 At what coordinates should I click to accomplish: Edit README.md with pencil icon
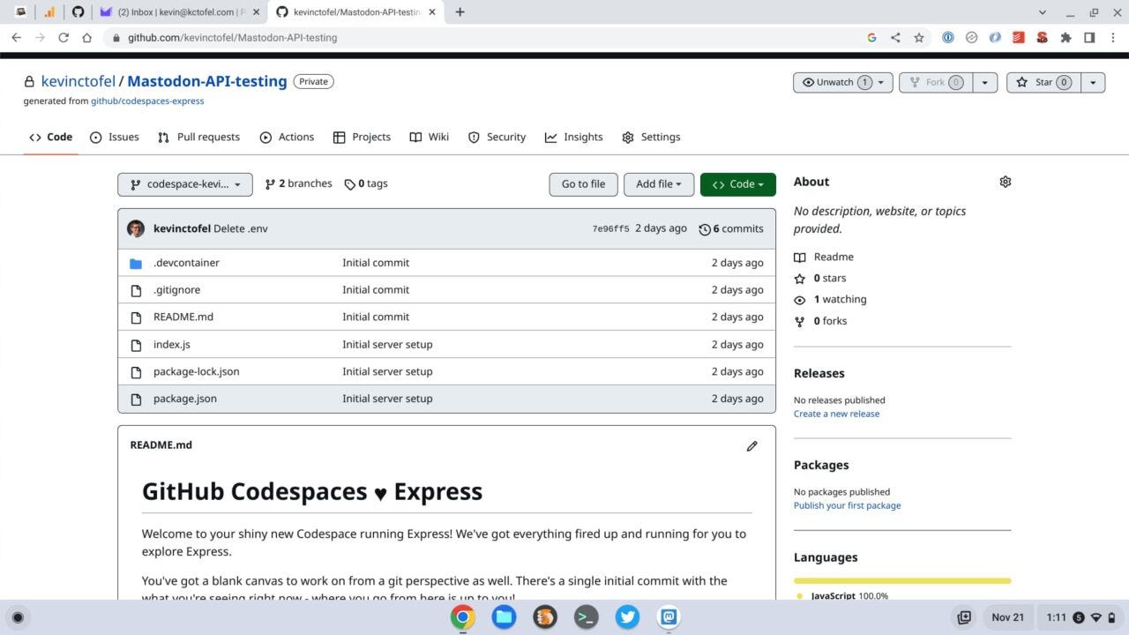[x=751, y=445]
